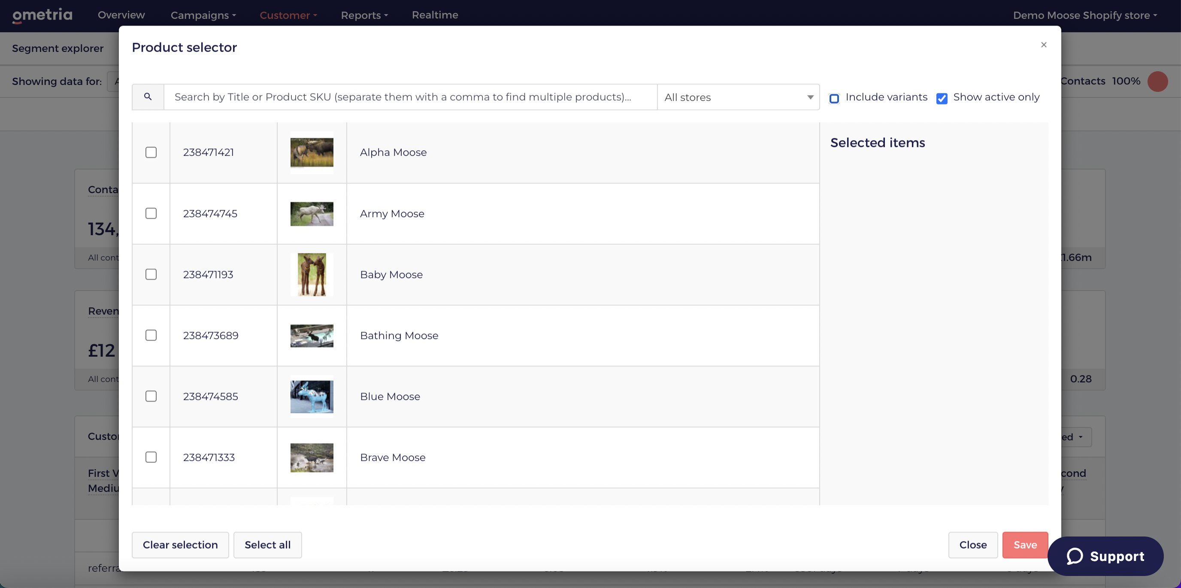Click the Close button
Screen dimensions: 1181x588
click(973, 545)
